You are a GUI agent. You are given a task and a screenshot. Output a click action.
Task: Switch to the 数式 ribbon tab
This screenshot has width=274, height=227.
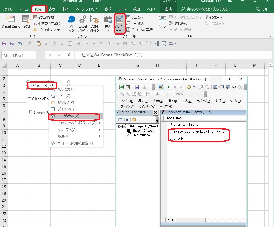(108, 9)
